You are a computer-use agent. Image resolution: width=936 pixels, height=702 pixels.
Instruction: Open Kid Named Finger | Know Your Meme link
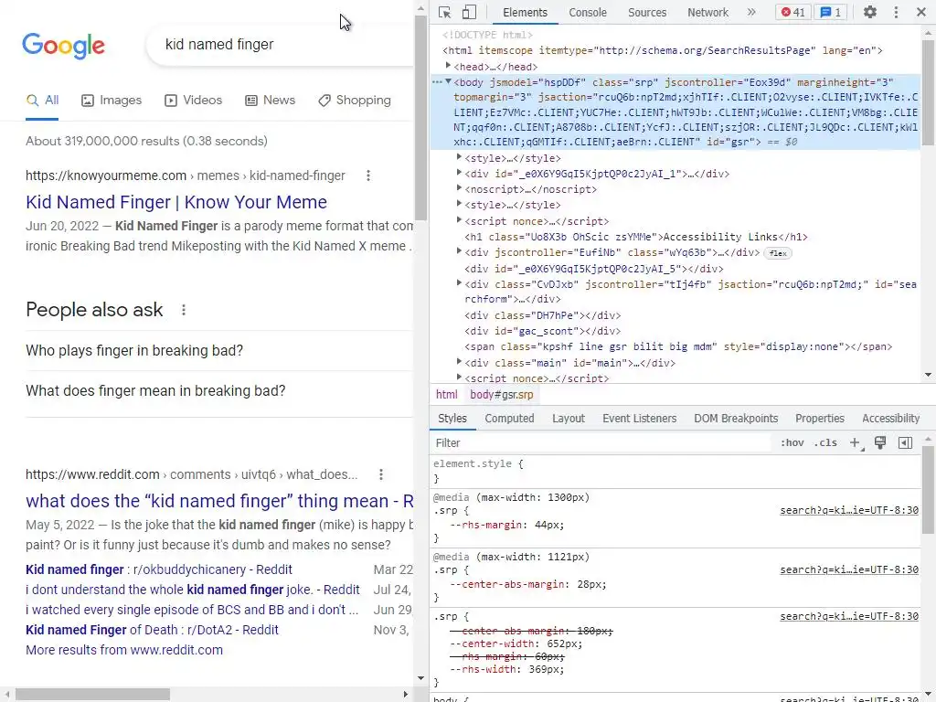point(176,202)
